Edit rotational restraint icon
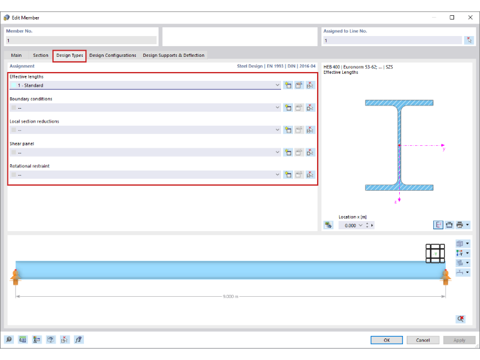 pyautogui.click(x=299, y=175)
